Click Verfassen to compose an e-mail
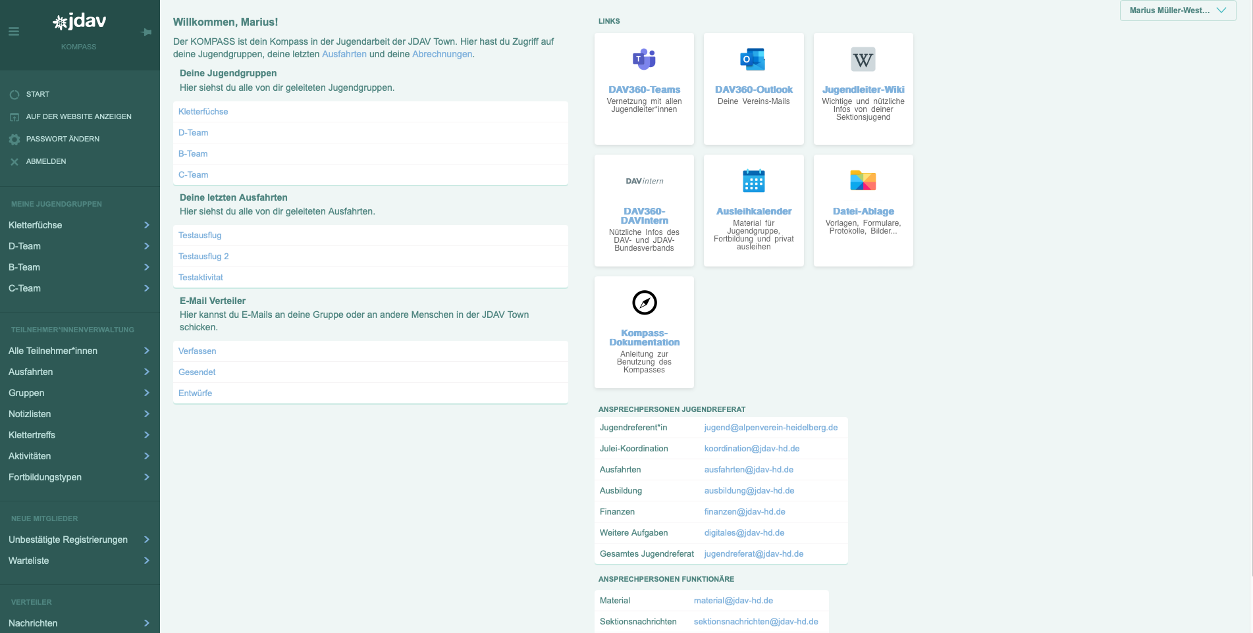The height and width of the screenshot is (633, 1253). [x=198, y=351]
